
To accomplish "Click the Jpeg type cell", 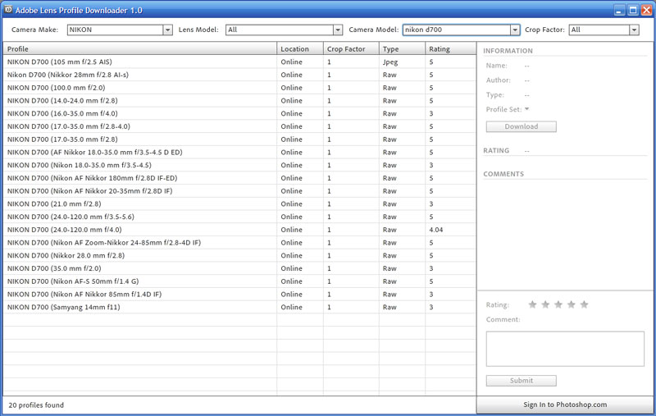I will point(390,62).
